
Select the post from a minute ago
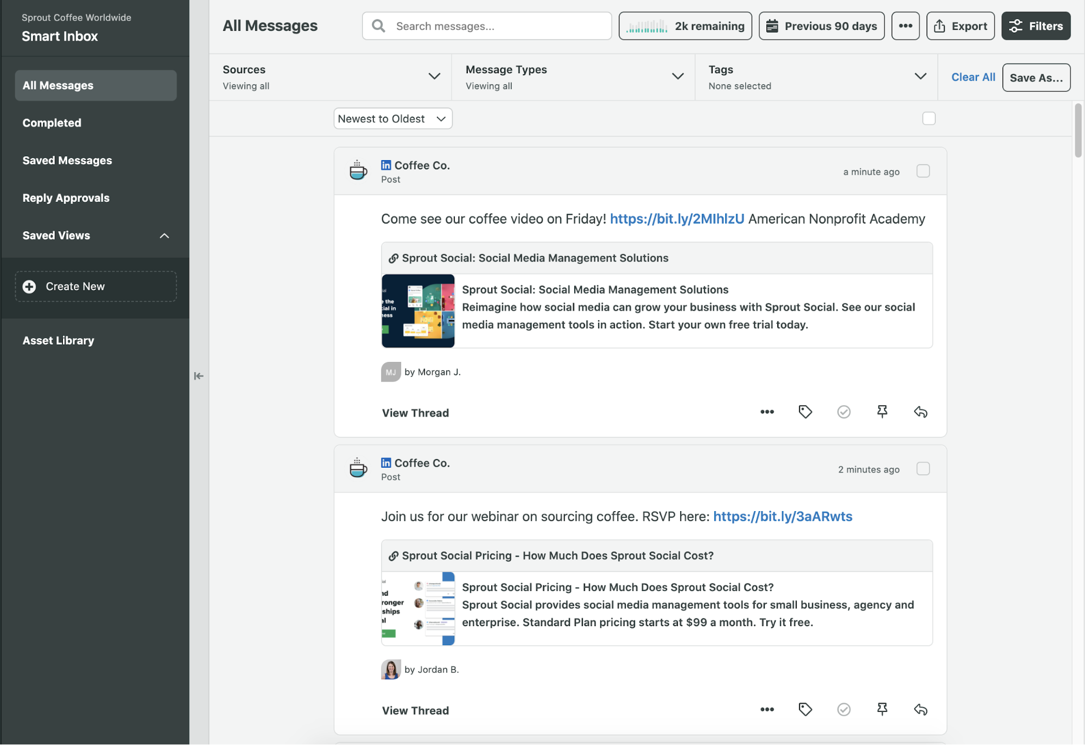[923, 171]
